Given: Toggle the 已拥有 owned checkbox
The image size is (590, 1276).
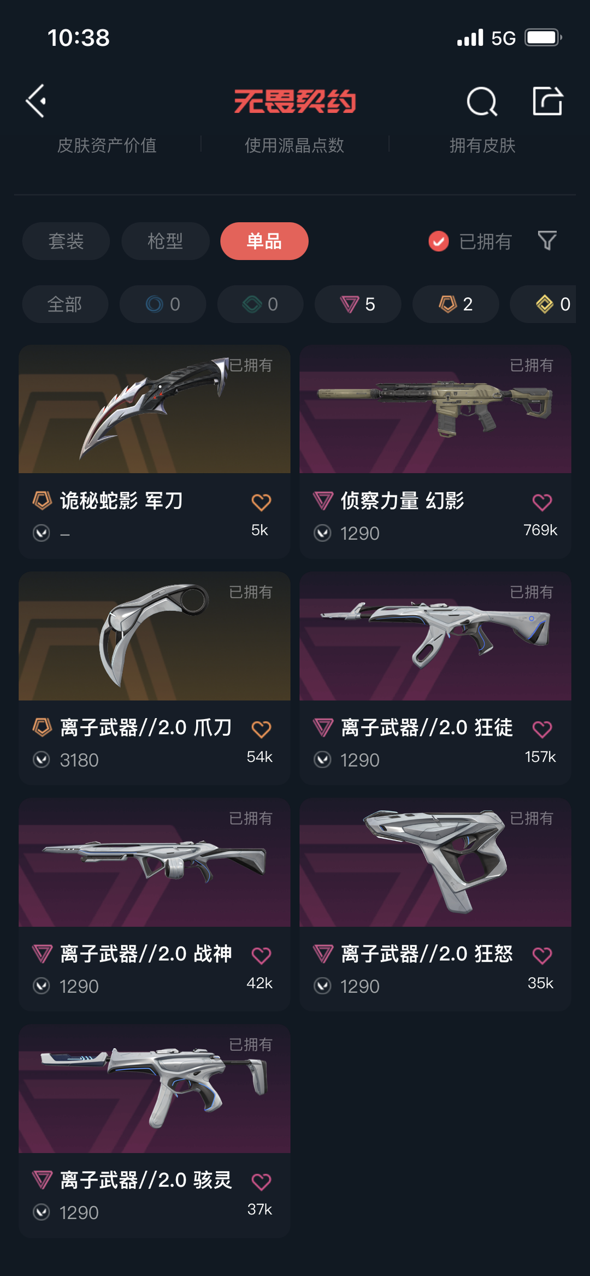Looking at the screenshot, I should [439, 241].
